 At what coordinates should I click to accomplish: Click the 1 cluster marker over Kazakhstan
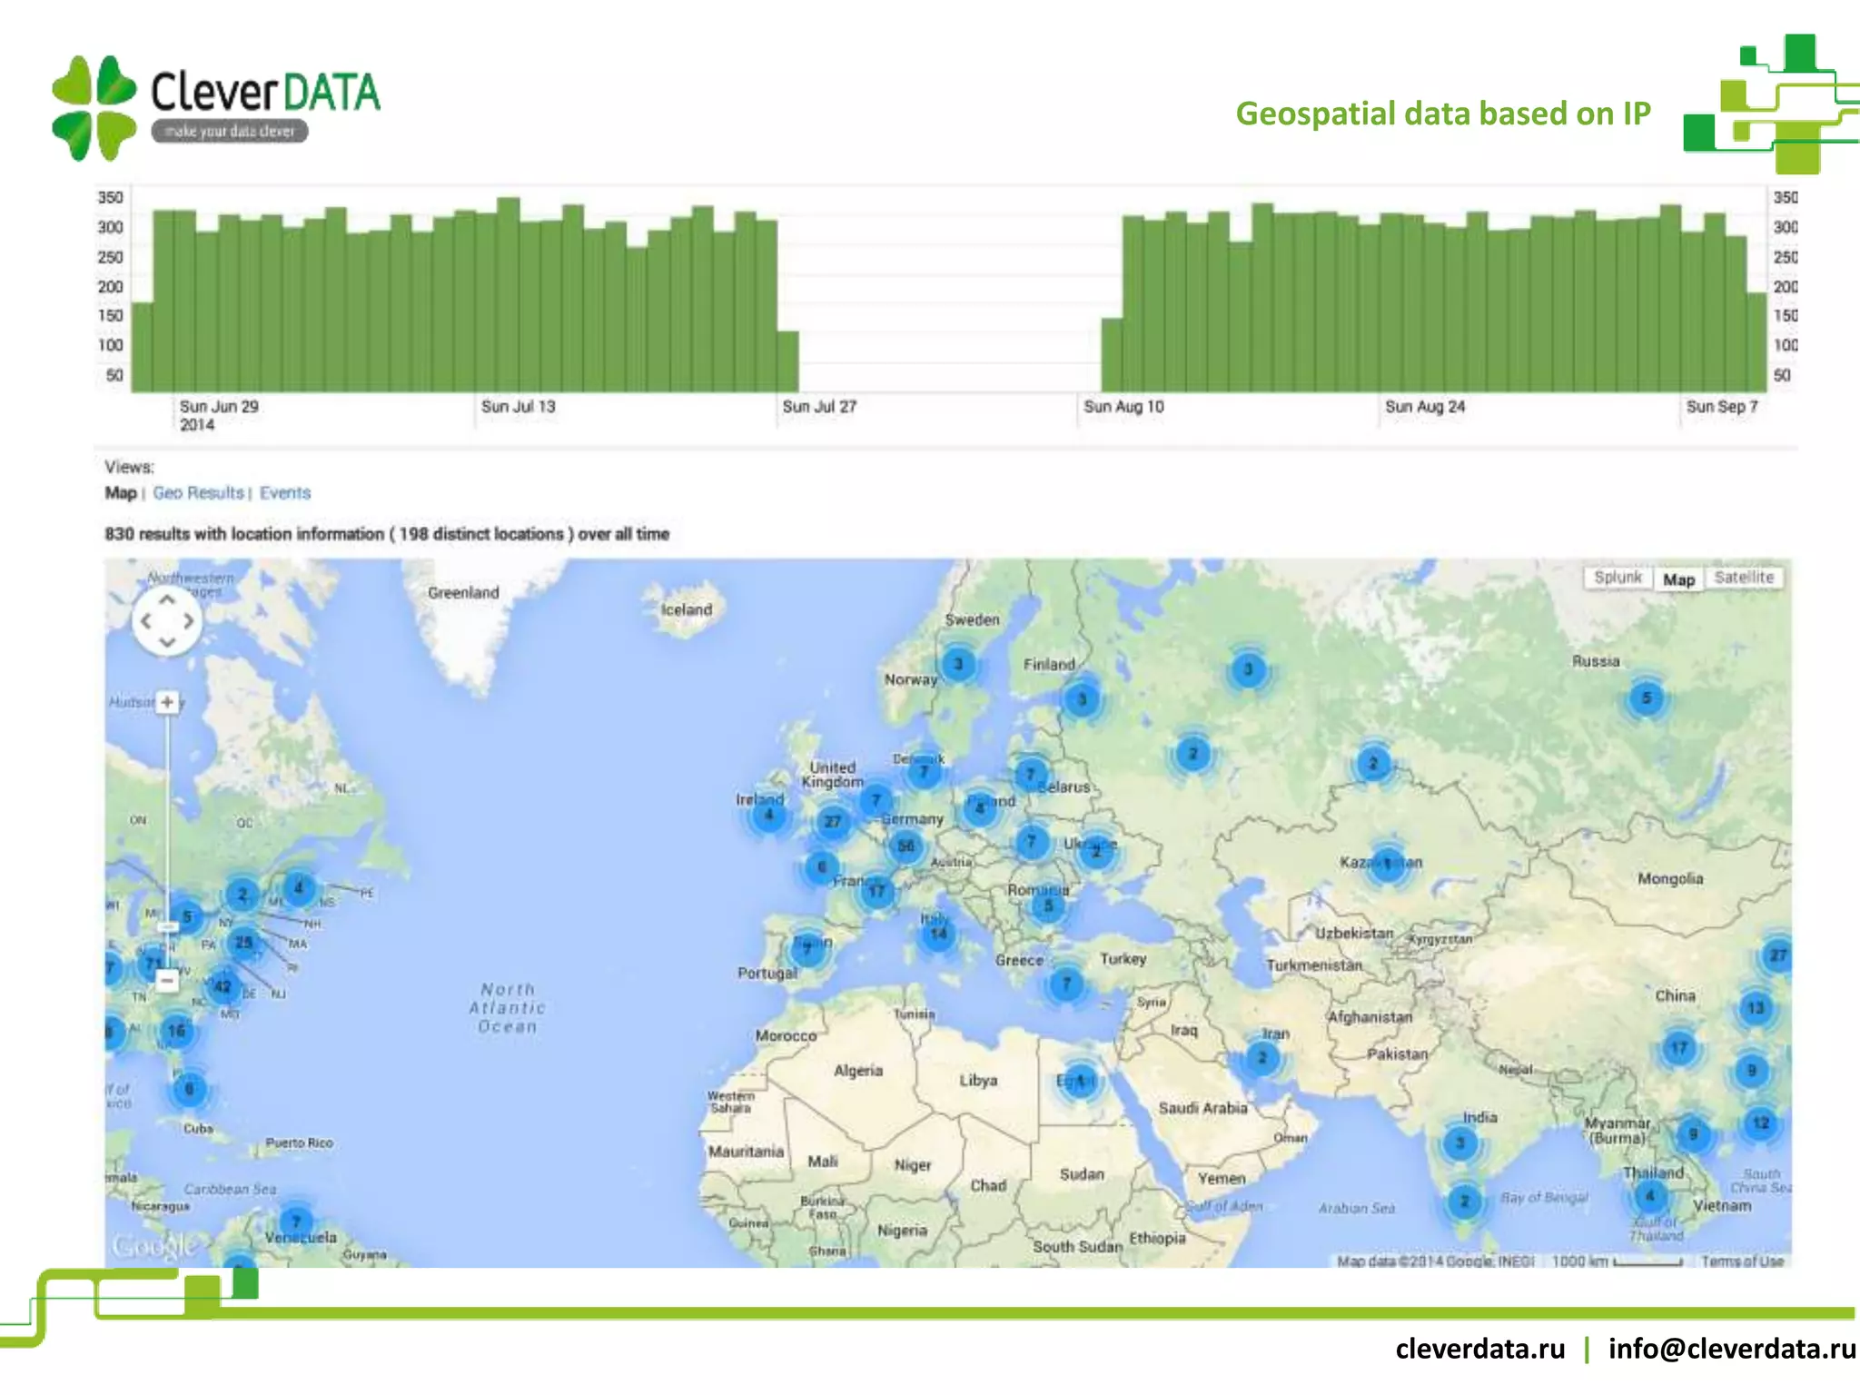(1387, 863)
